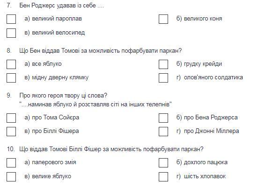
Task: Check 'грудку крейди' answer box
Action: [x=163, y=64]
